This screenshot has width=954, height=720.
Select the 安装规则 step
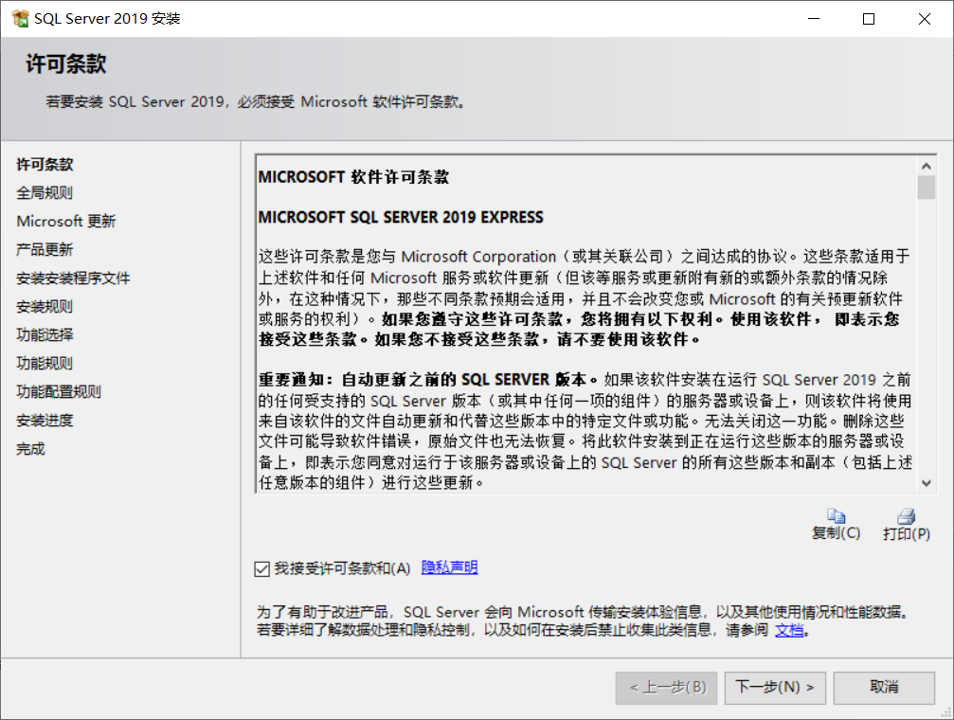pyautogui.click(x=45, y=307)
